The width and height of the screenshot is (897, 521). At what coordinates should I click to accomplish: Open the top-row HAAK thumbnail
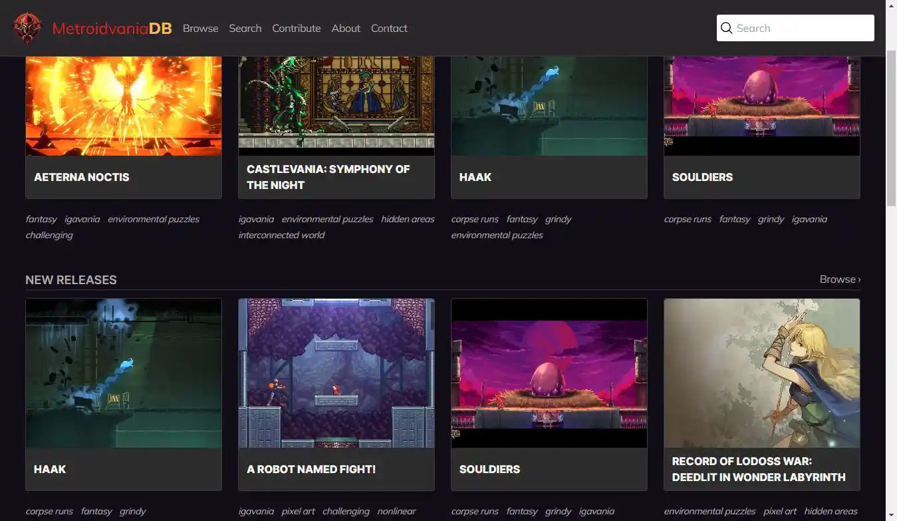[549, 106]
